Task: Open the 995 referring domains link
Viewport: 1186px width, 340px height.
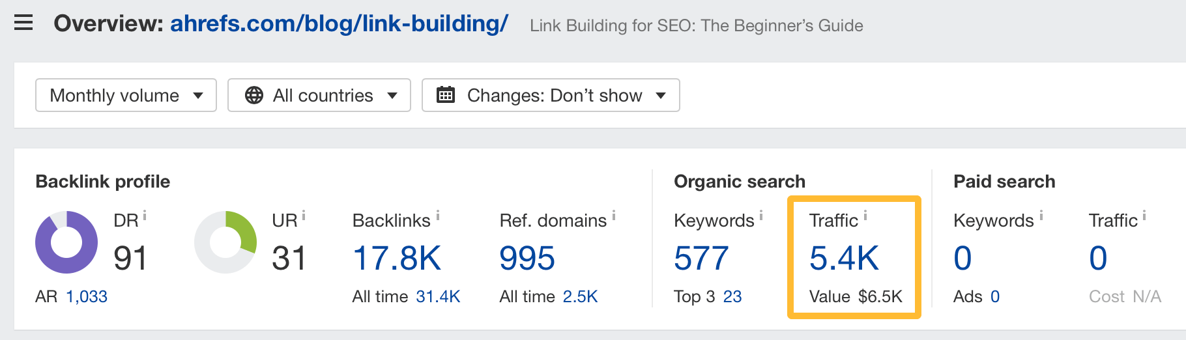Action: pos(527,258)
